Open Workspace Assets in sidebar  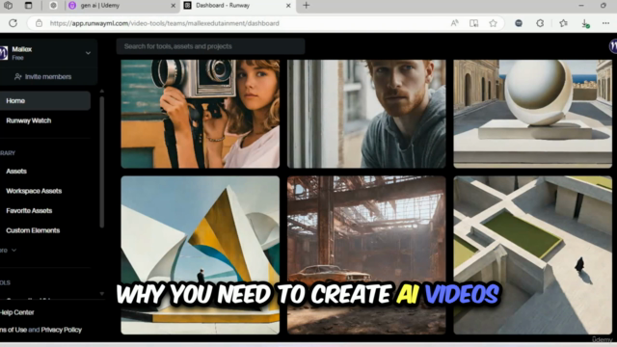[34, 191]
